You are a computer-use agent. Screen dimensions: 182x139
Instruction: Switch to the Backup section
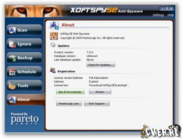[x=24, y=58]
